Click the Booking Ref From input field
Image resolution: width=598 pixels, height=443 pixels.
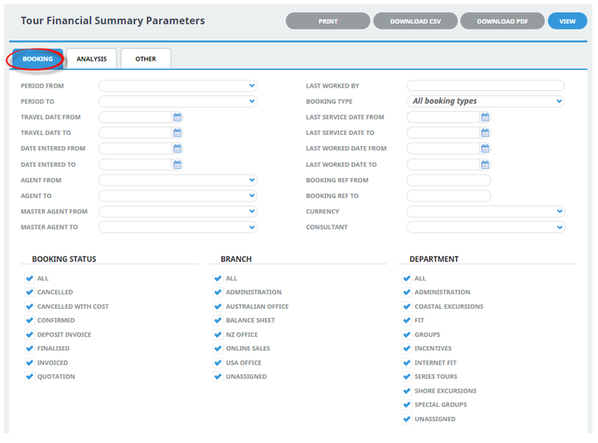pos(448,180)
